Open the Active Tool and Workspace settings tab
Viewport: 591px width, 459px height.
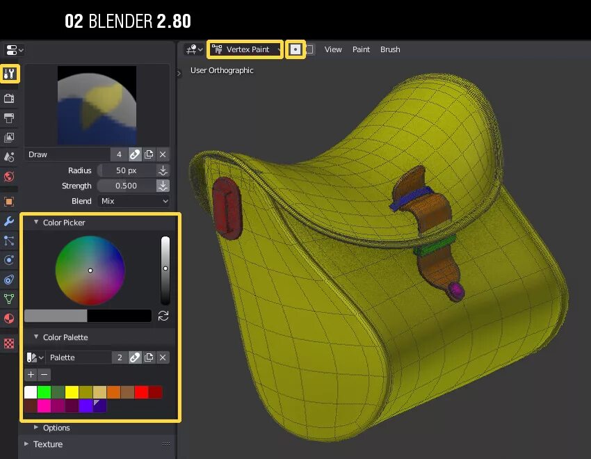coord(9,74)
